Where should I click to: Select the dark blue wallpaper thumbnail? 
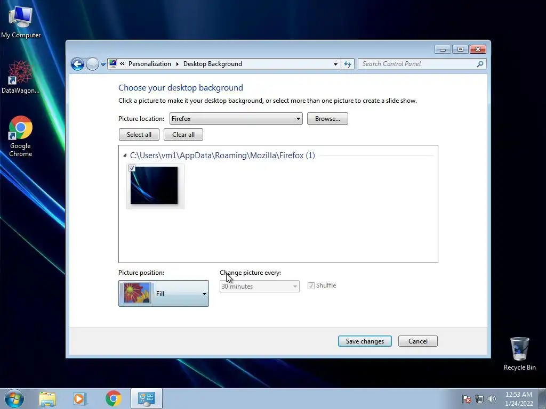pyautogui.click(x=154, y=185)
